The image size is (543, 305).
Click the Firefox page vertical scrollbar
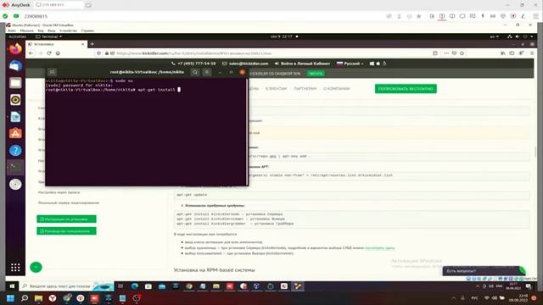pyautogui.click(x=535, y=152)
